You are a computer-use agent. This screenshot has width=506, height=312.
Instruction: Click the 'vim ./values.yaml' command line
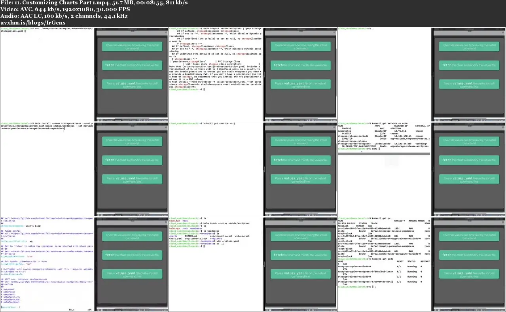[x=228, y=242]
